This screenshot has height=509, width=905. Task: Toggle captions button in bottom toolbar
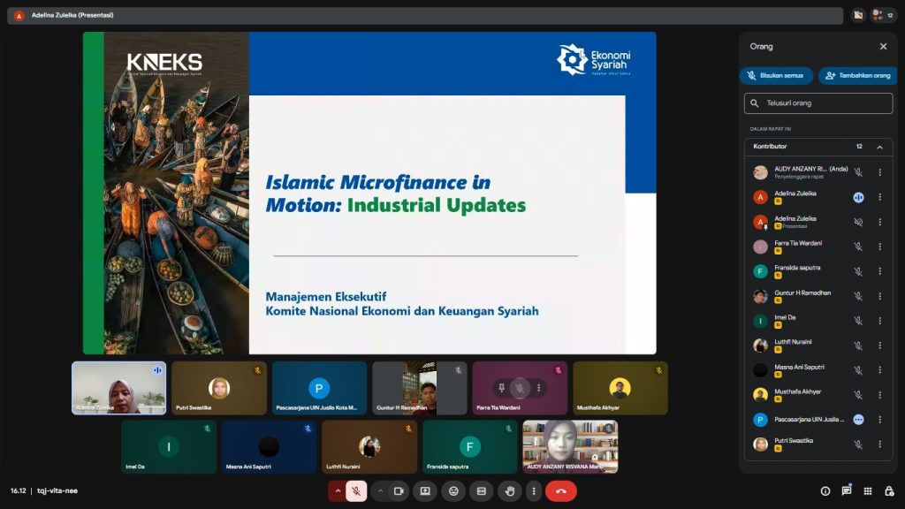tap(482, 491)
